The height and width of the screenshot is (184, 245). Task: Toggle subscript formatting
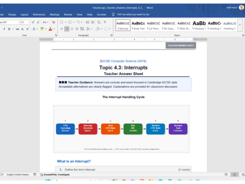[x=23, y=29]
